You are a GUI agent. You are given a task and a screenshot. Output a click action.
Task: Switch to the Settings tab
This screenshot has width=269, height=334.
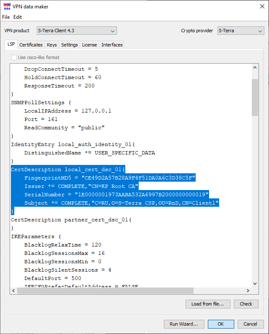(x=69, y=45)
